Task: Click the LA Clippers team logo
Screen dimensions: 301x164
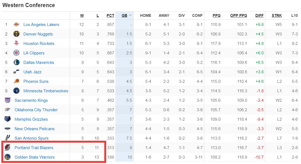Action: tap(17, 53)
